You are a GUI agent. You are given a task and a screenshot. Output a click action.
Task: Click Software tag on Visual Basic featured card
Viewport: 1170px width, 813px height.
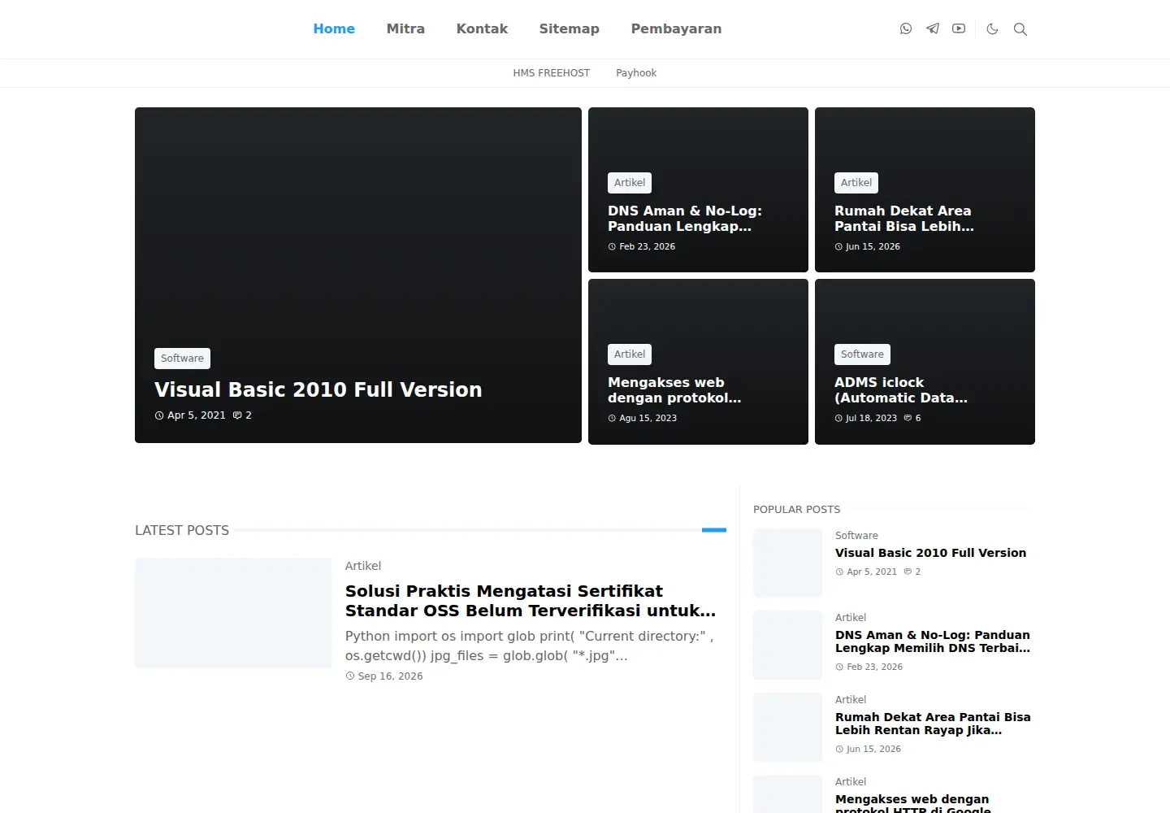pos(182,359)
